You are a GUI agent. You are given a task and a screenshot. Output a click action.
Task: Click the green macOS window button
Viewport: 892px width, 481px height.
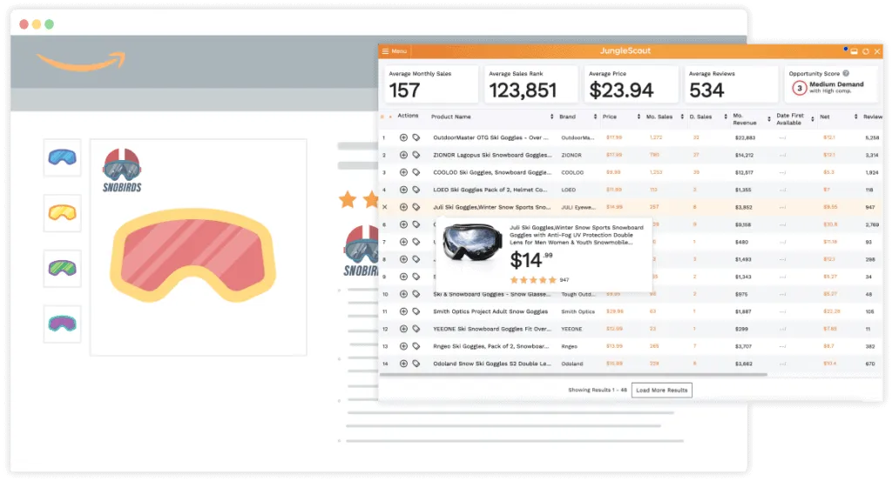(50, 24)
